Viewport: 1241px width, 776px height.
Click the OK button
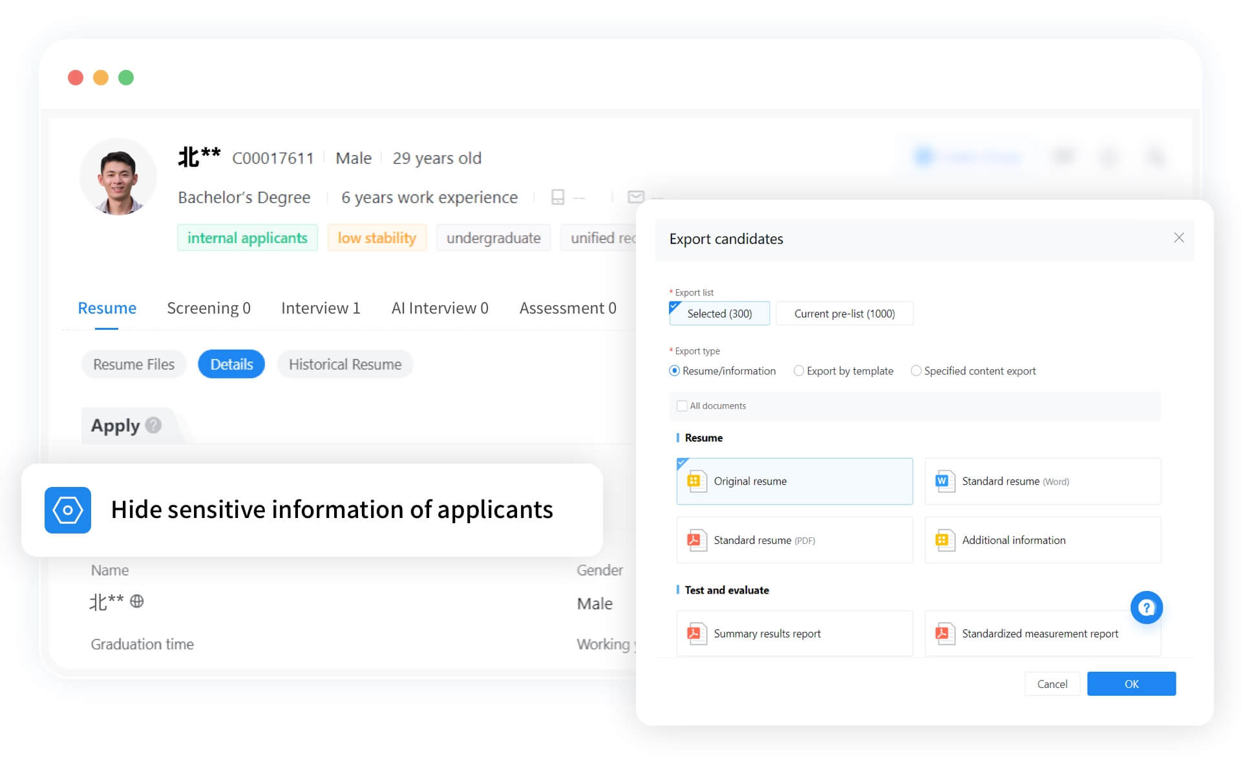coord(1131,684)
